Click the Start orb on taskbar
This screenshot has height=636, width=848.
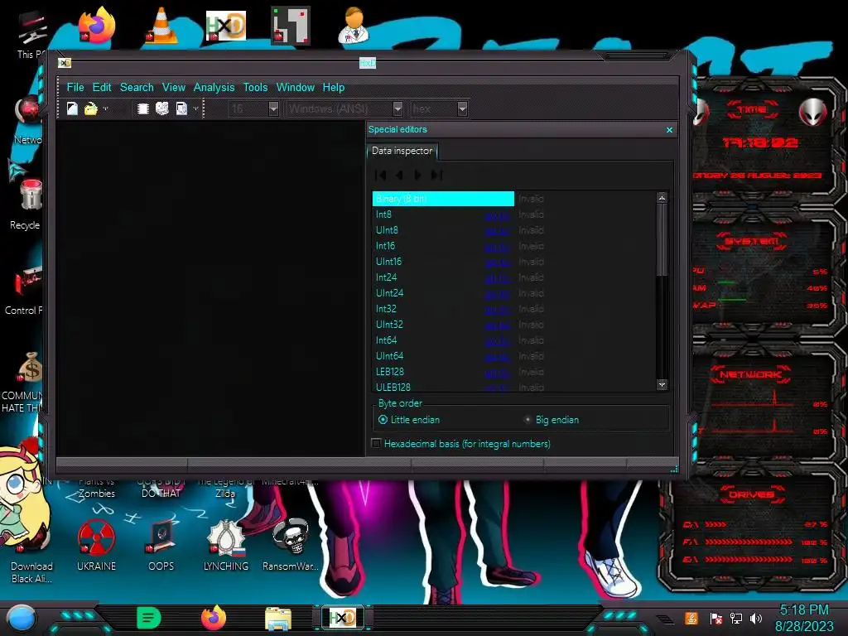[x=21, y=618]
